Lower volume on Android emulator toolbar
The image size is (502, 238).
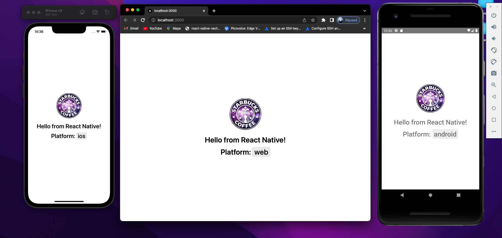tap(494, 39)
